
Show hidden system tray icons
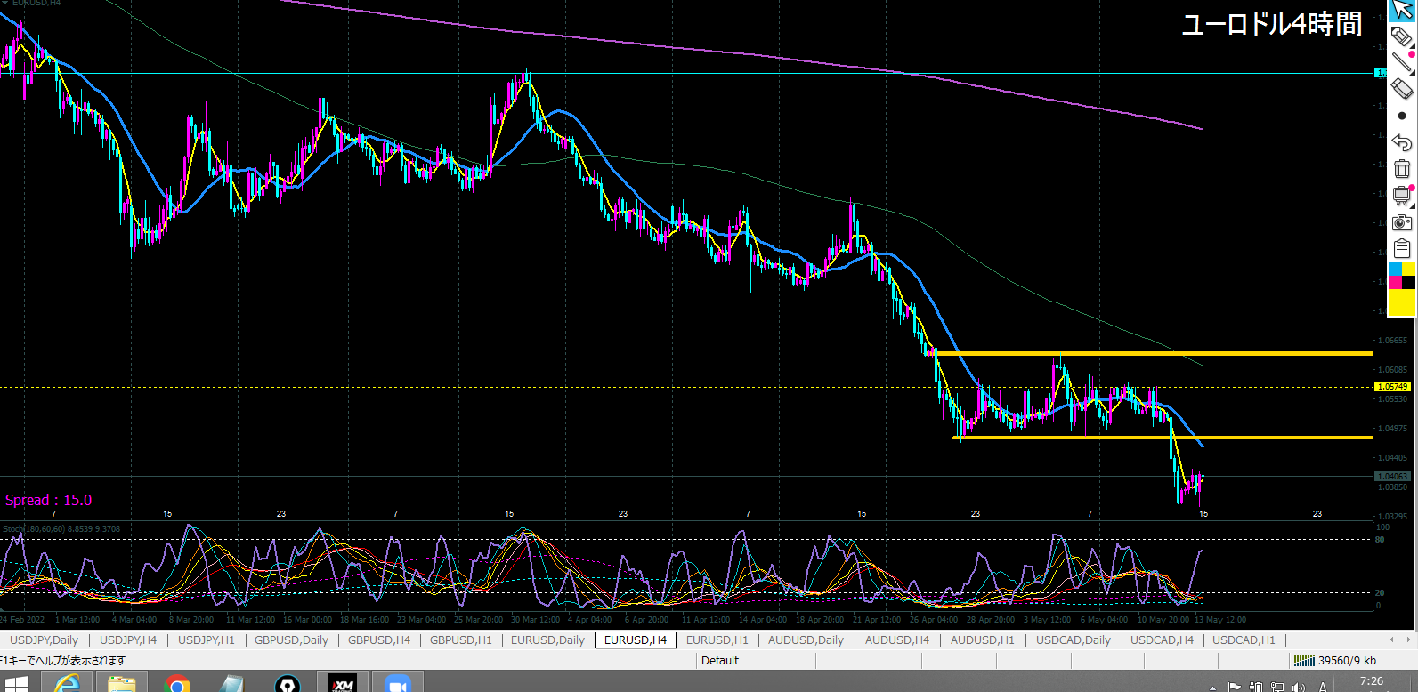[x=1213, y=687]
